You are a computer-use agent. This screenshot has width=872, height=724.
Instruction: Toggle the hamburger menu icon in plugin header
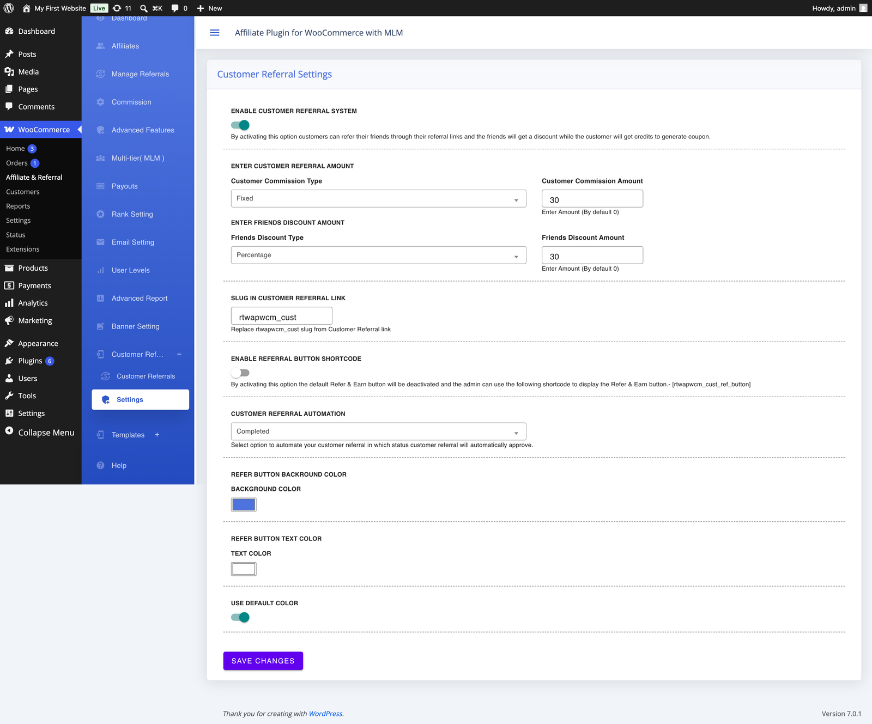coord(215,33)
